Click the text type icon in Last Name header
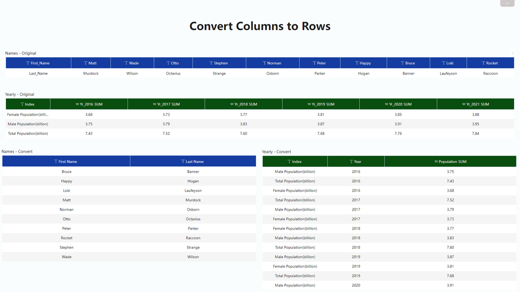The height and width of the screenshot is (292, 520). click(183, 162)
